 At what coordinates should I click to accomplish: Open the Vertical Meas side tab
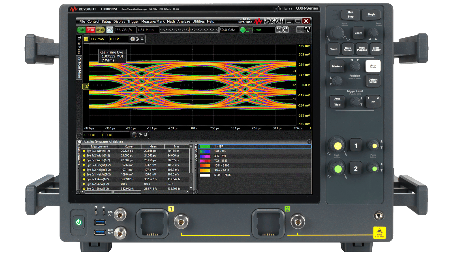point(79,67)
